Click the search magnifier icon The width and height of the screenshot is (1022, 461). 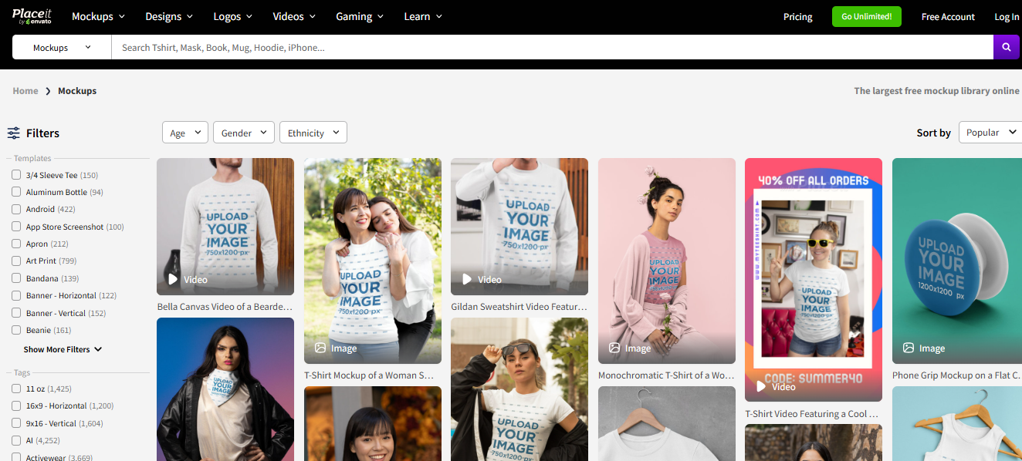tap(1006, 47)
